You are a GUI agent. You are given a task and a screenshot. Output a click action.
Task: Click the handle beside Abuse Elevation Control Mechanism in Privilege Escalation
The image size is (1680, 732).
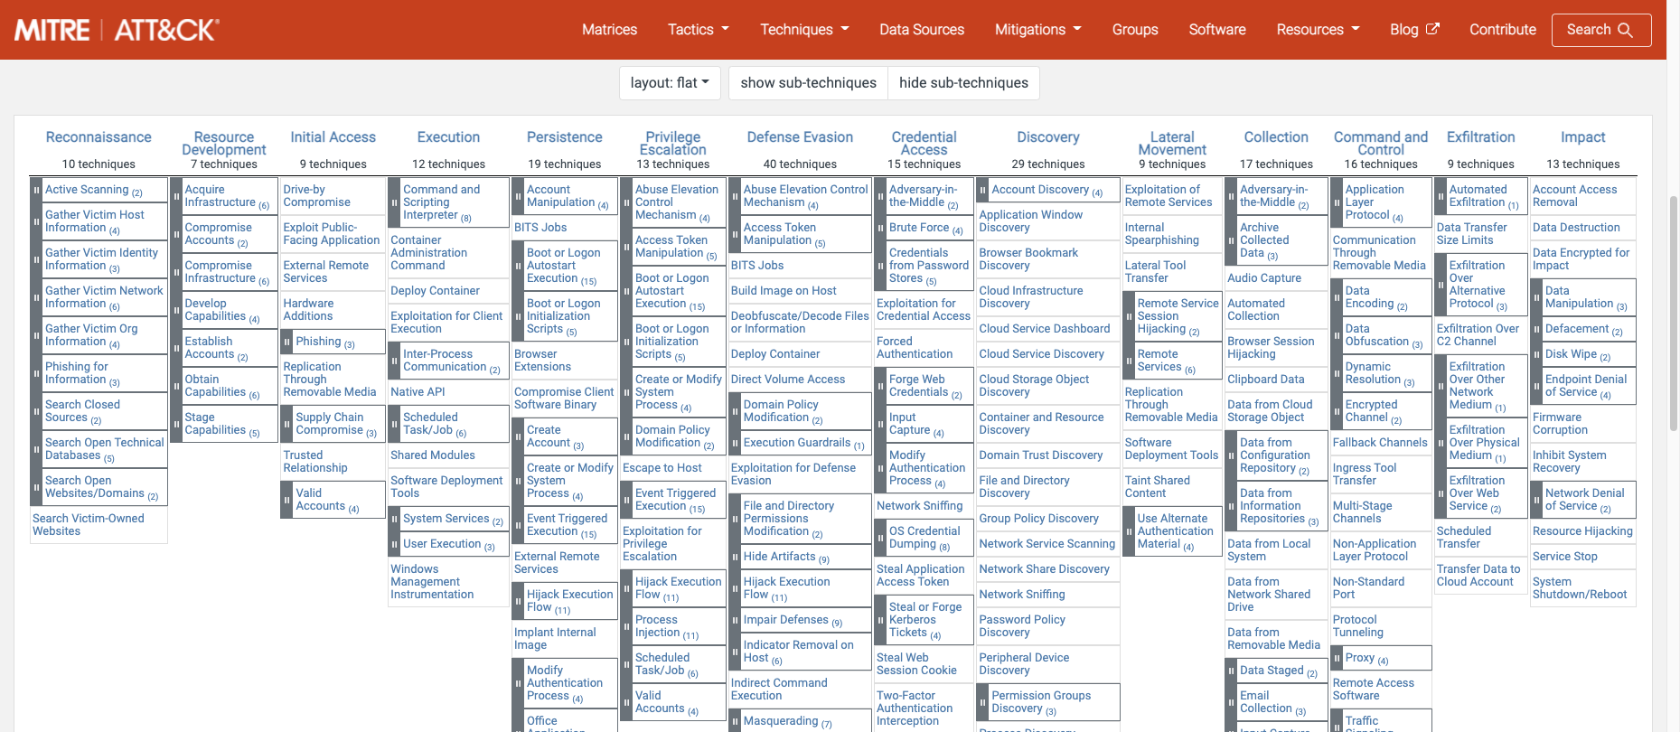click(x=627, y=202)
